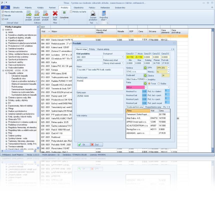215x204 pixels.
Task: Click the Firma column header
Action: point(138,111)
